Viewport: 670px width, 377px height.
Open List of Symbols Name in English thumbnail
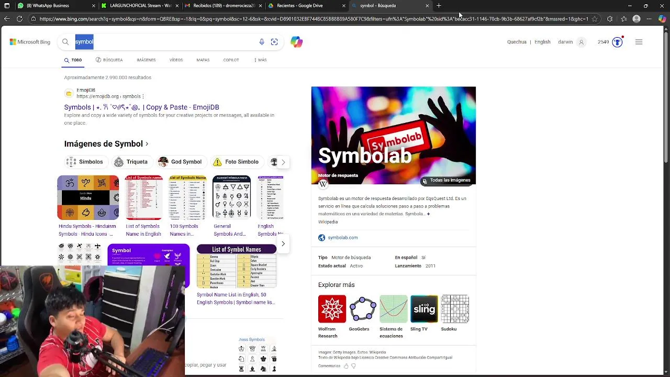pyautogui.click(x=143, y=197)
